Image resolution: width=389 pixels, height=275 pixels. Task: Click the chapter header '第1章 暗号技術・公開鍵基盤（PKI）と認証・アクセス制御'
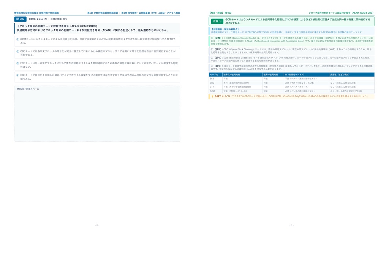tap(150, 13)
